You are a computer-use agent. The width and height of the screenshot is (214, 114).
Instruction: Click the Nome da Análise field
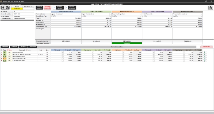[23, 14]
